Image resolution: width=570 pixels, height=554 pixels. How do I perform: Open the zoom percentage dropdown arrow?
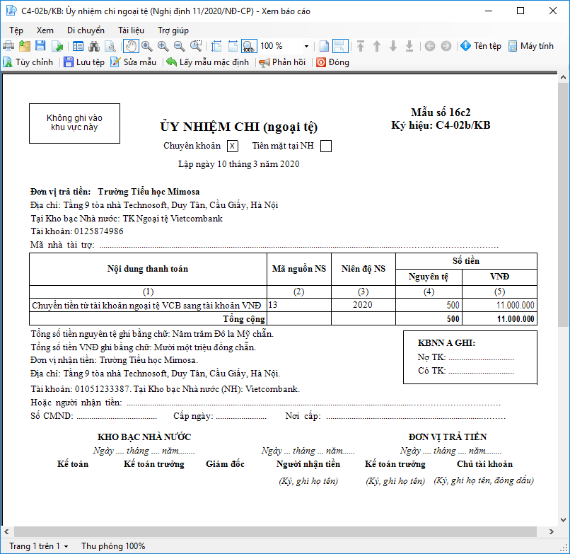(306, 46)
